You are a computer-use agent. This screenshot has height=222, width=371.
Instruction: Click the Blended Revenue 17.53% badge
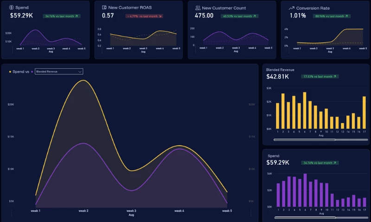320,77
